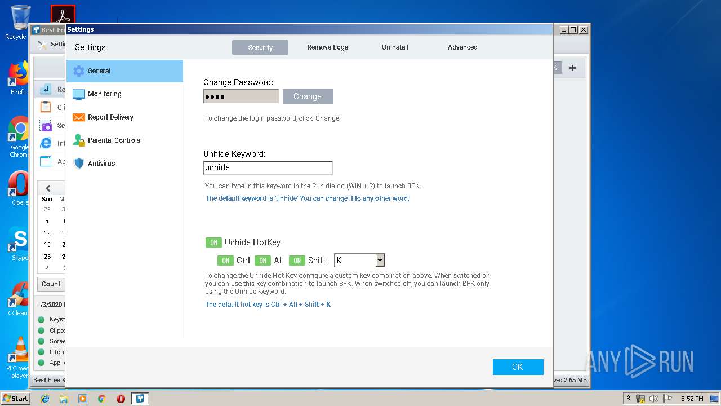721x406 pixels.
Task: Open Firefox desktop shortcut
Action: (x=19, y=78)
